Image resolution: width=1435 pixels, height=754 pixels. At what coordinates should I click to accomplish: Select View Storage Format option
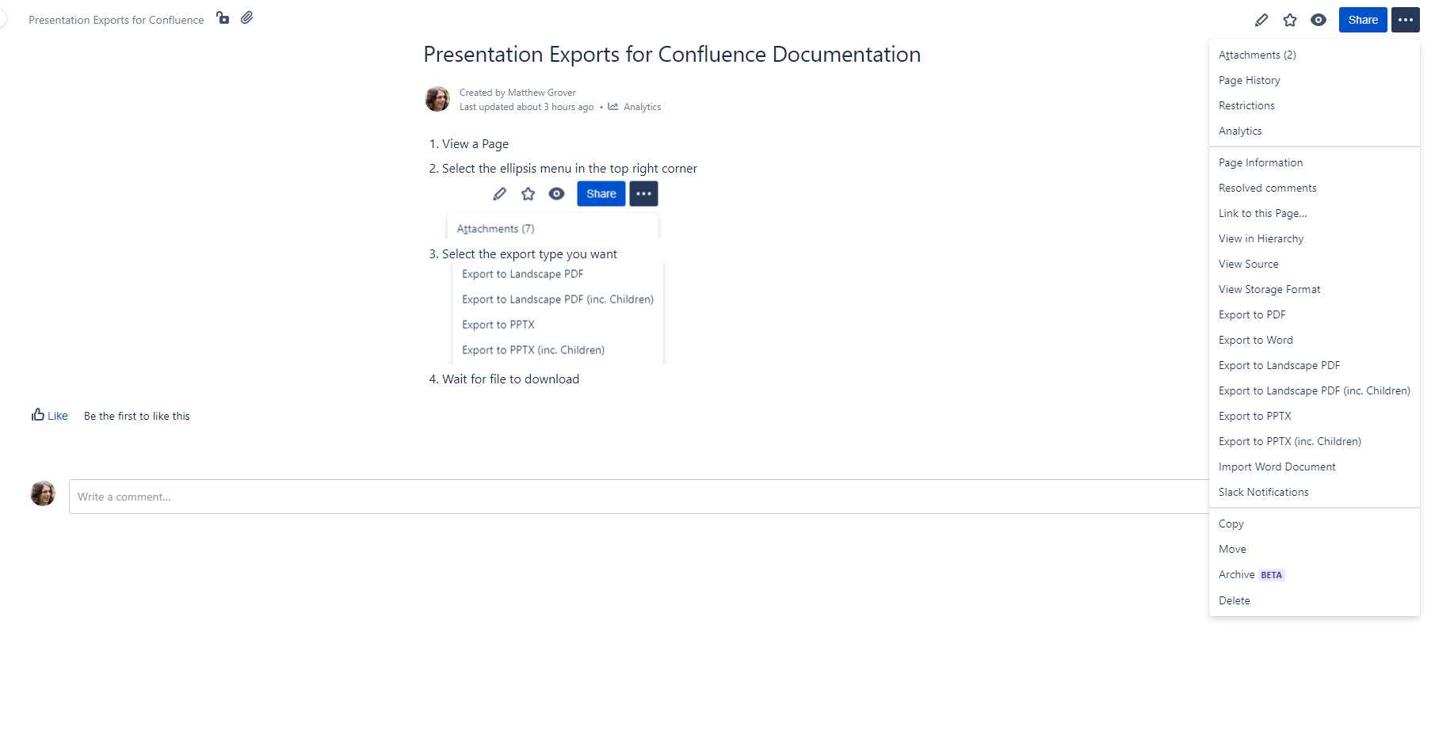(1314, 289)
